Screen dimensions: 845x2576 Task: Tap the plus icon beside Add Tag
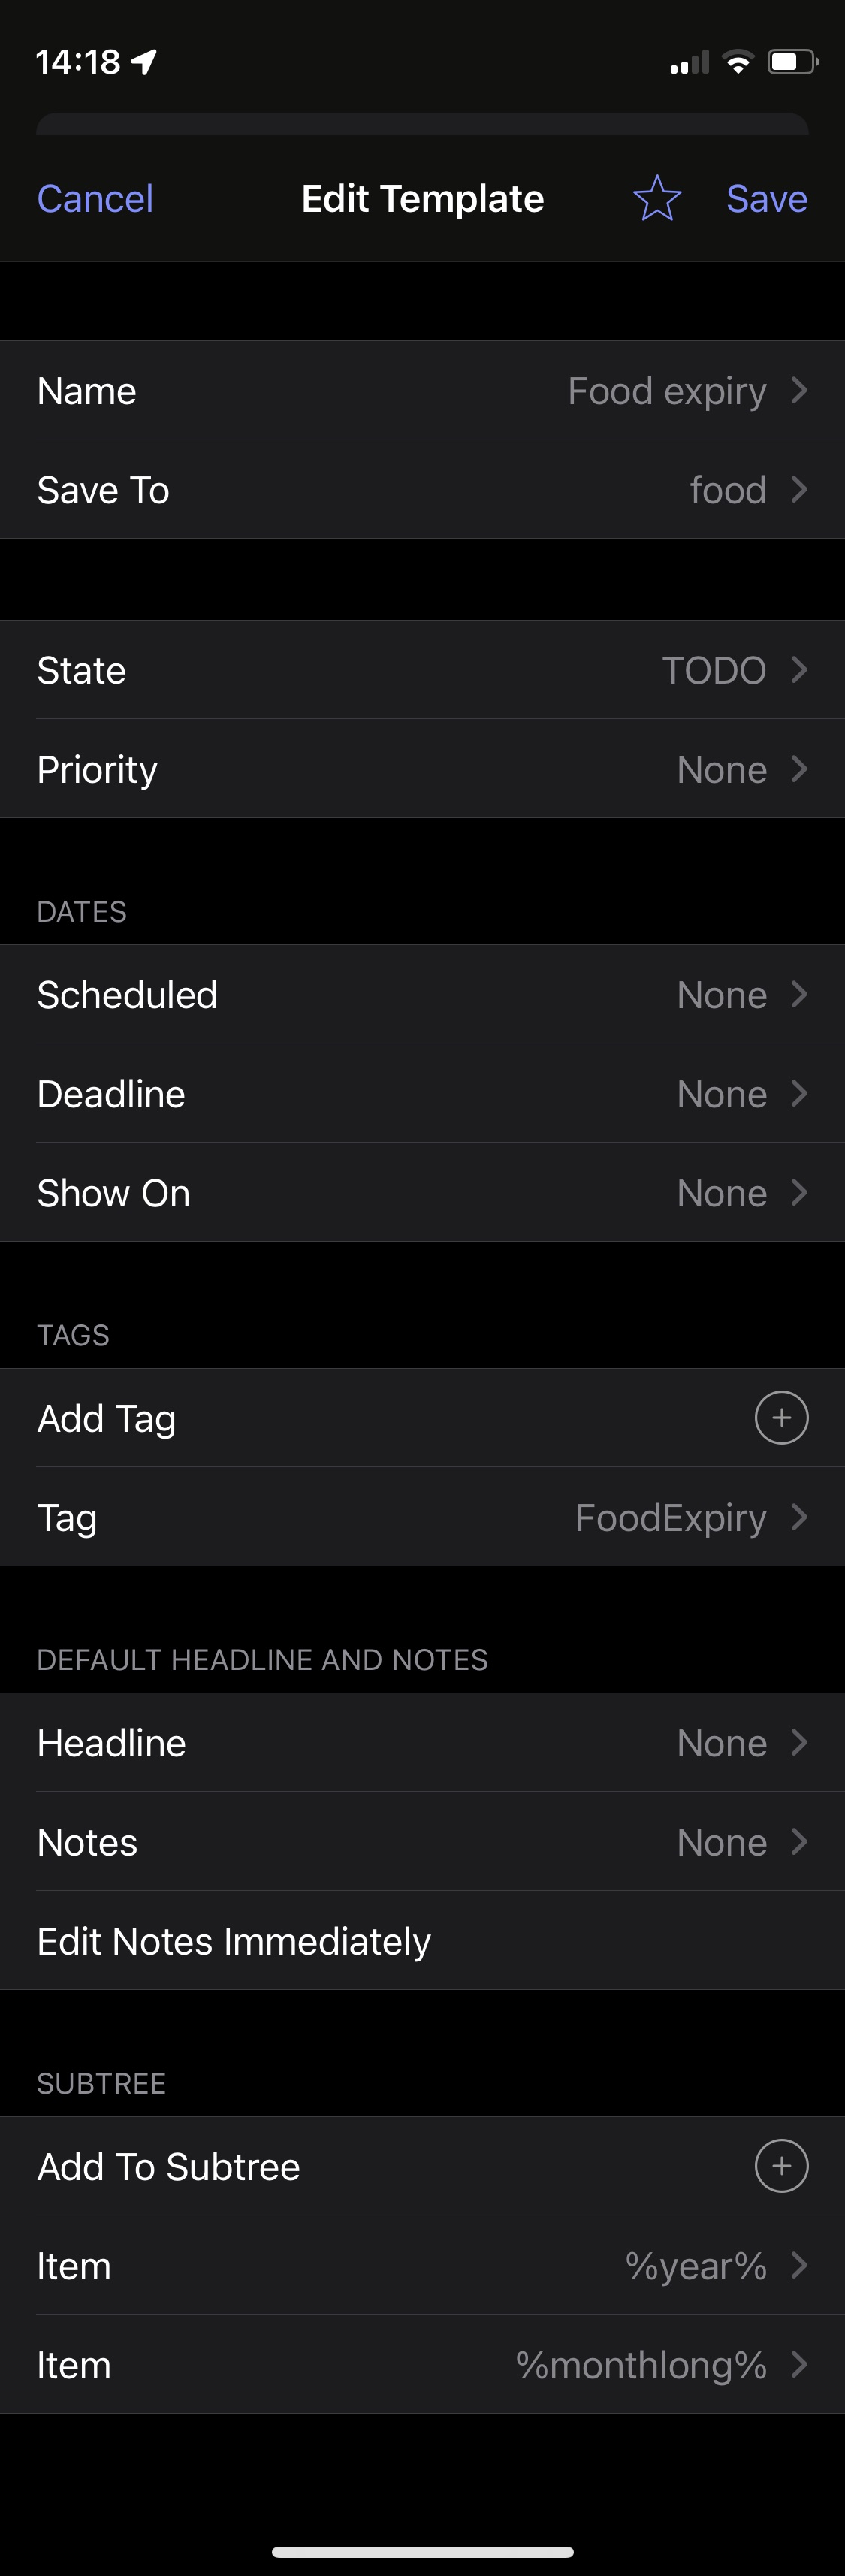[781, 1417]
